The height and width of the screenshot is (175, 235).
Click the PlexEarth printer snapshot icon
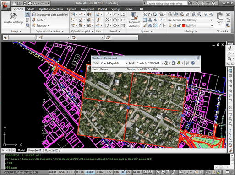174,63
